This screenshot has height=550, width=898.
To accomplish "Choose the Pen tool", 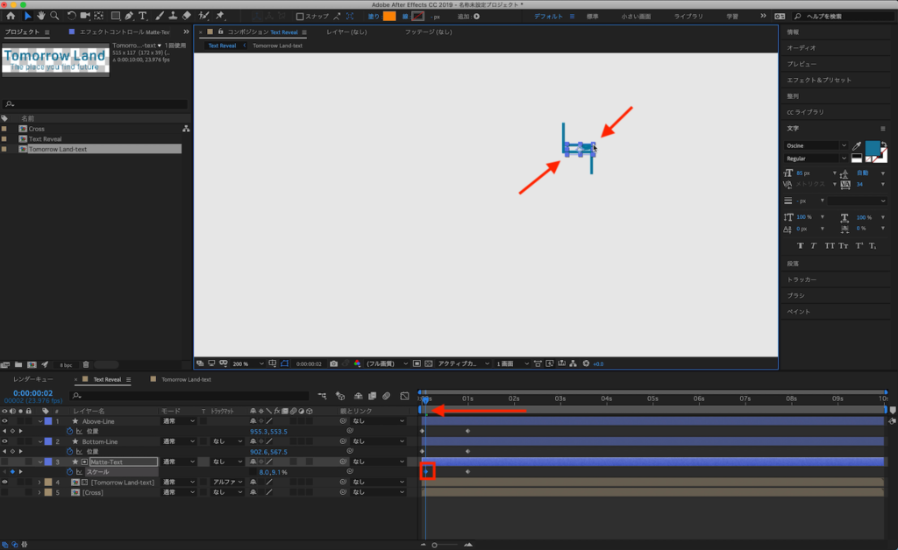I will click(x=129, y=16).
